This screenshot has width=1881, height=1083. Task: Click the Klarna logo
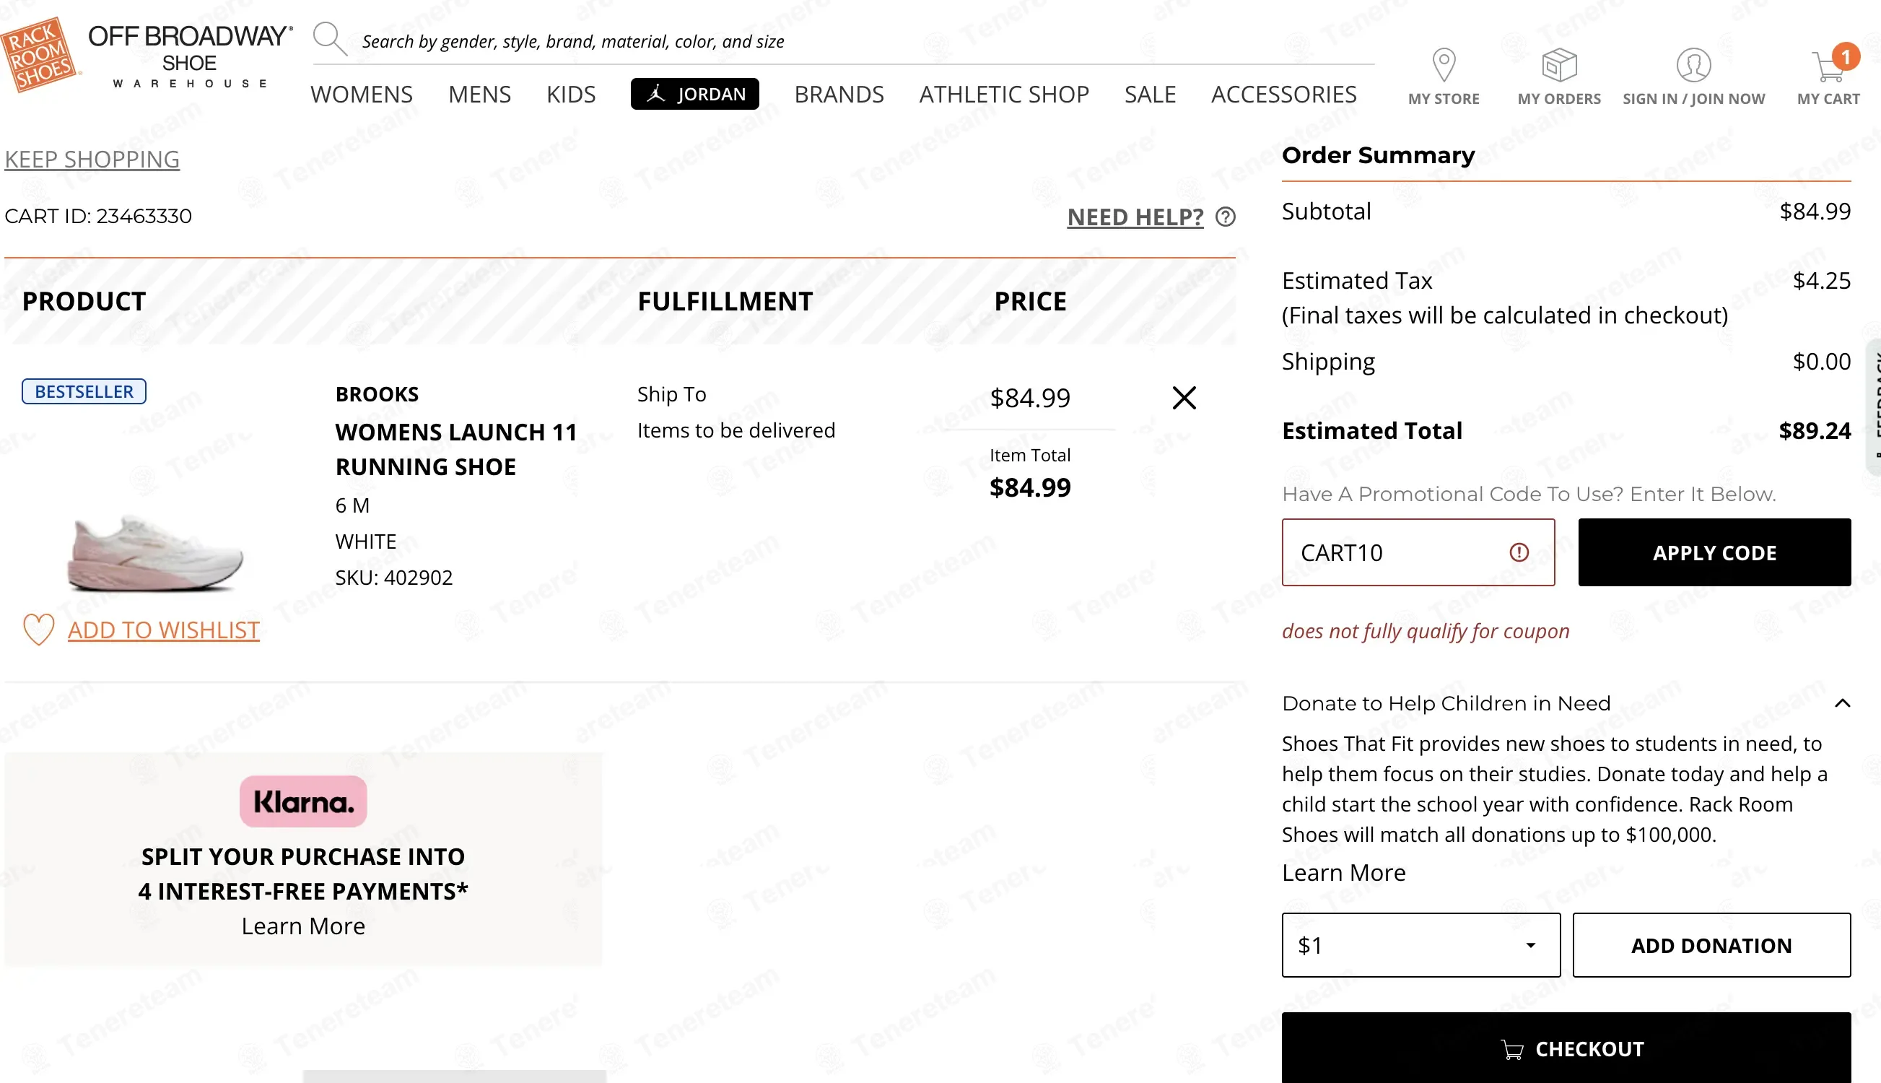point(302,801)
